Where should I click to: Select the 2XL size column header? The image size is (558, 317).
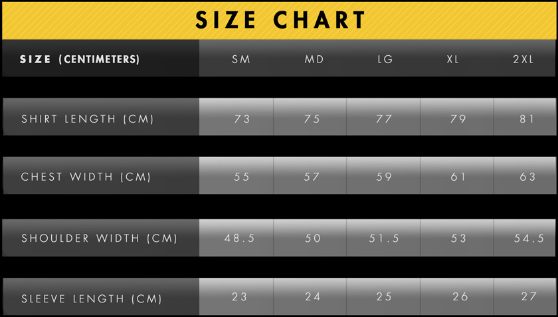(523, 59)
